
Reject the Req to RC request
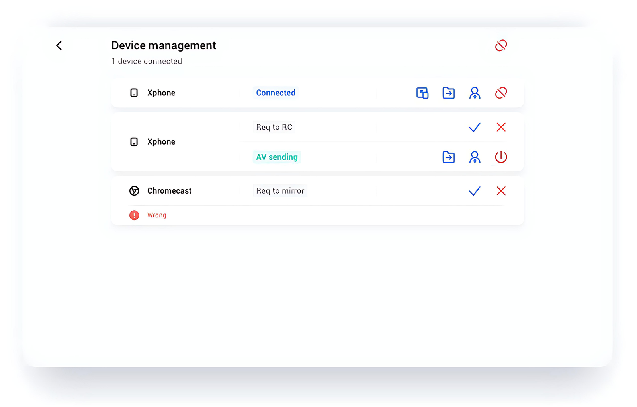[x=501, y=127]
